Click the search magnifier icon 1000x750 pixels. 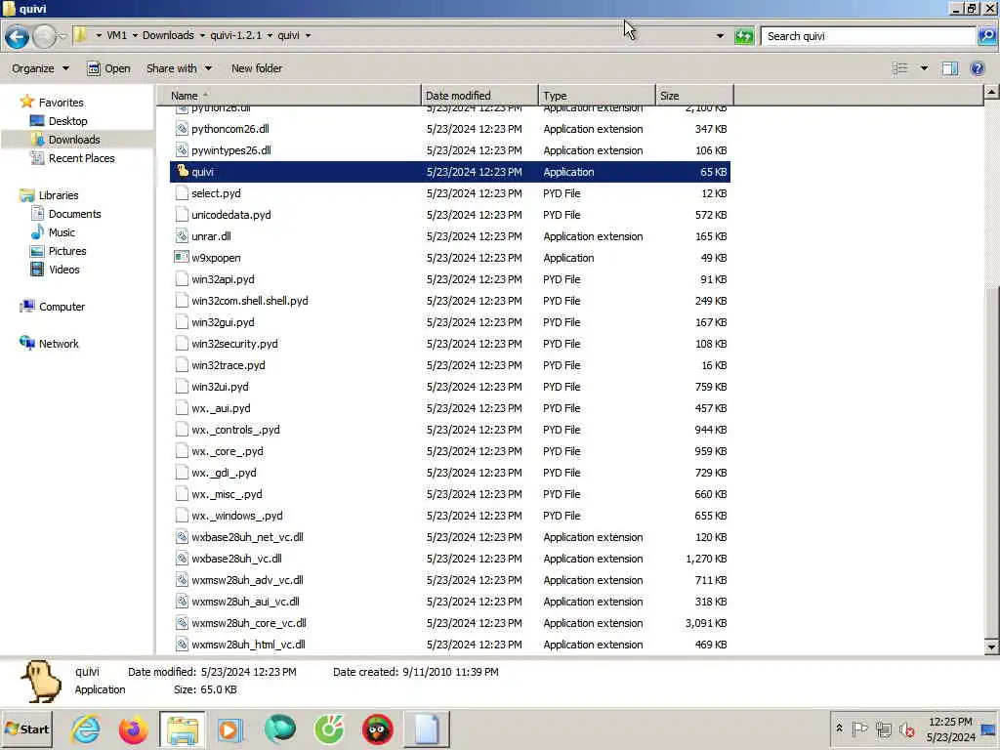tap(987, 36)
